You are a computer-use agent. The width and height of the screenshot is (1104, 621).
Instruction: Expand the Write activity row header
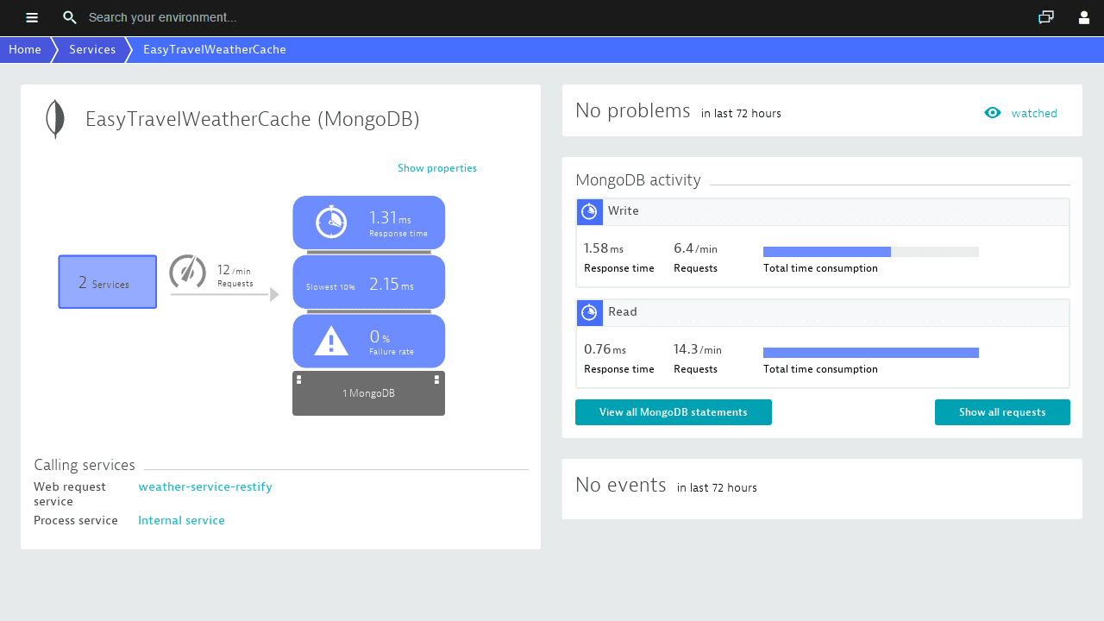tap(823, 211)
